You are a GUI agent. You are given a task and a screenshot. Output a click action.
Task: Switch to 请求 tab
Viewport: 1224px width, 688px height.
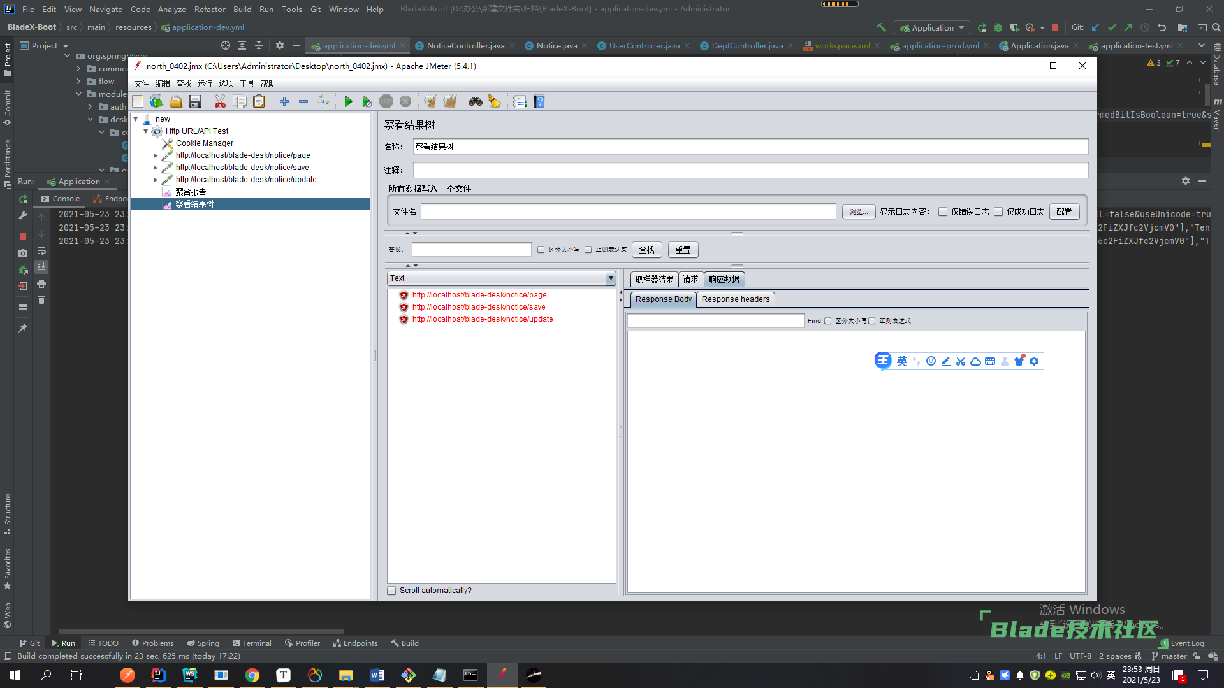(690, 279)
